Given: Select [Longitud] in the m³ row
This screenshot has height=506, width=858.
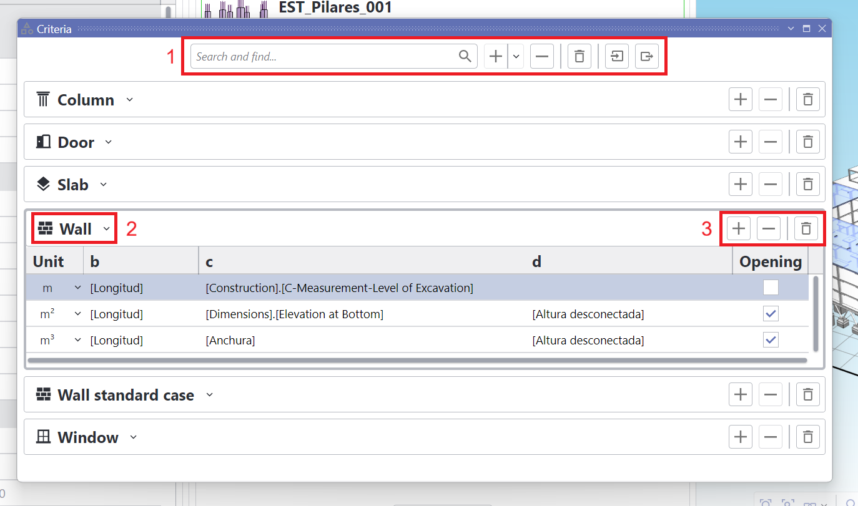Looking at the screenshot, I should [117, 341].
